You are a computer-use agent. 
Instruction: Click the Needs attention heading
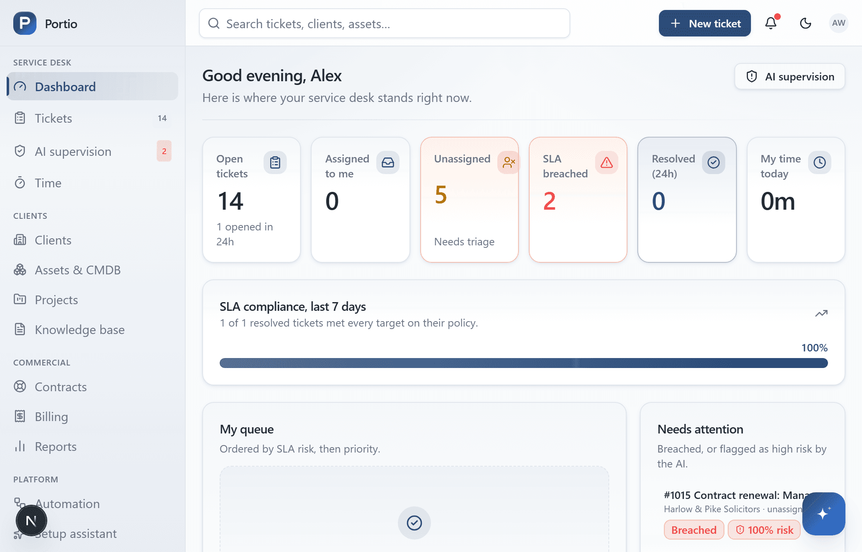pos(700,429)
